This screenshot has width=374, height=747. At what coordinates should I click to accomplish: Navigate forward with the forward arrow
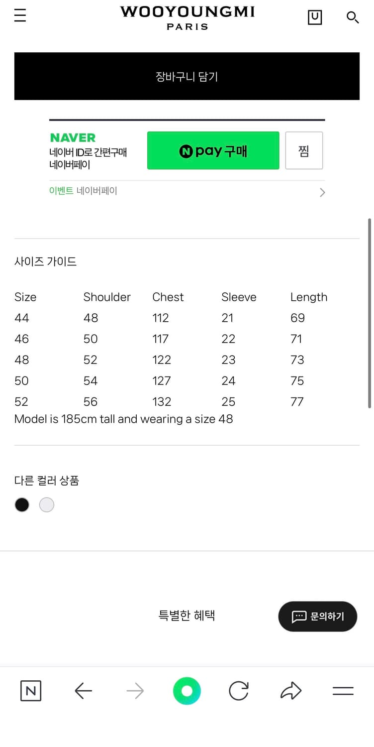click(x=135, y=691)
